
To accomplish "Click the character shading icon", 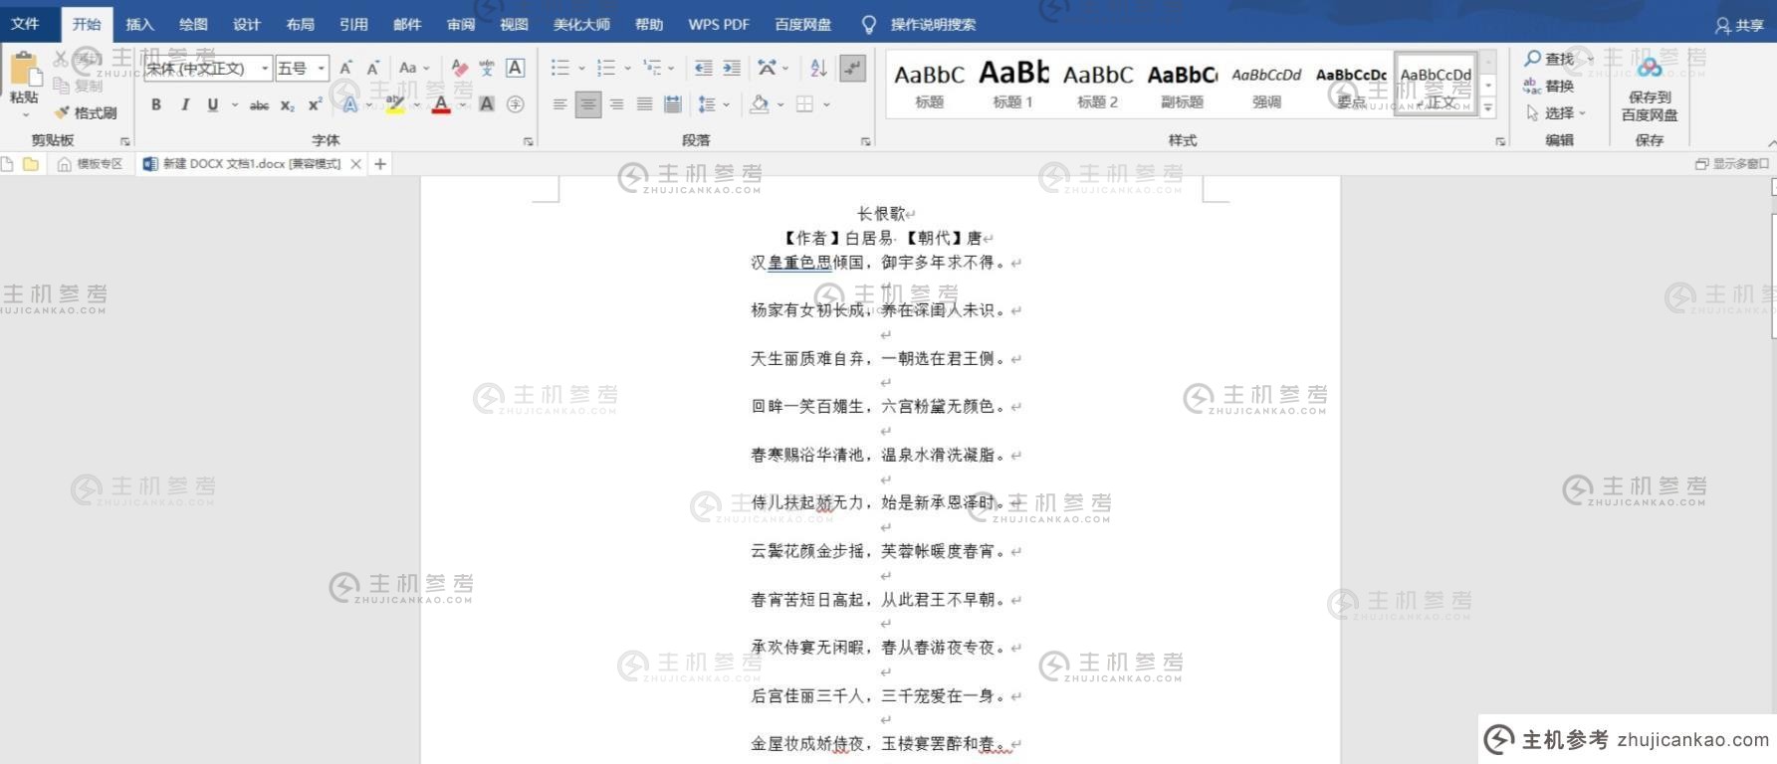I will point(487,103).
